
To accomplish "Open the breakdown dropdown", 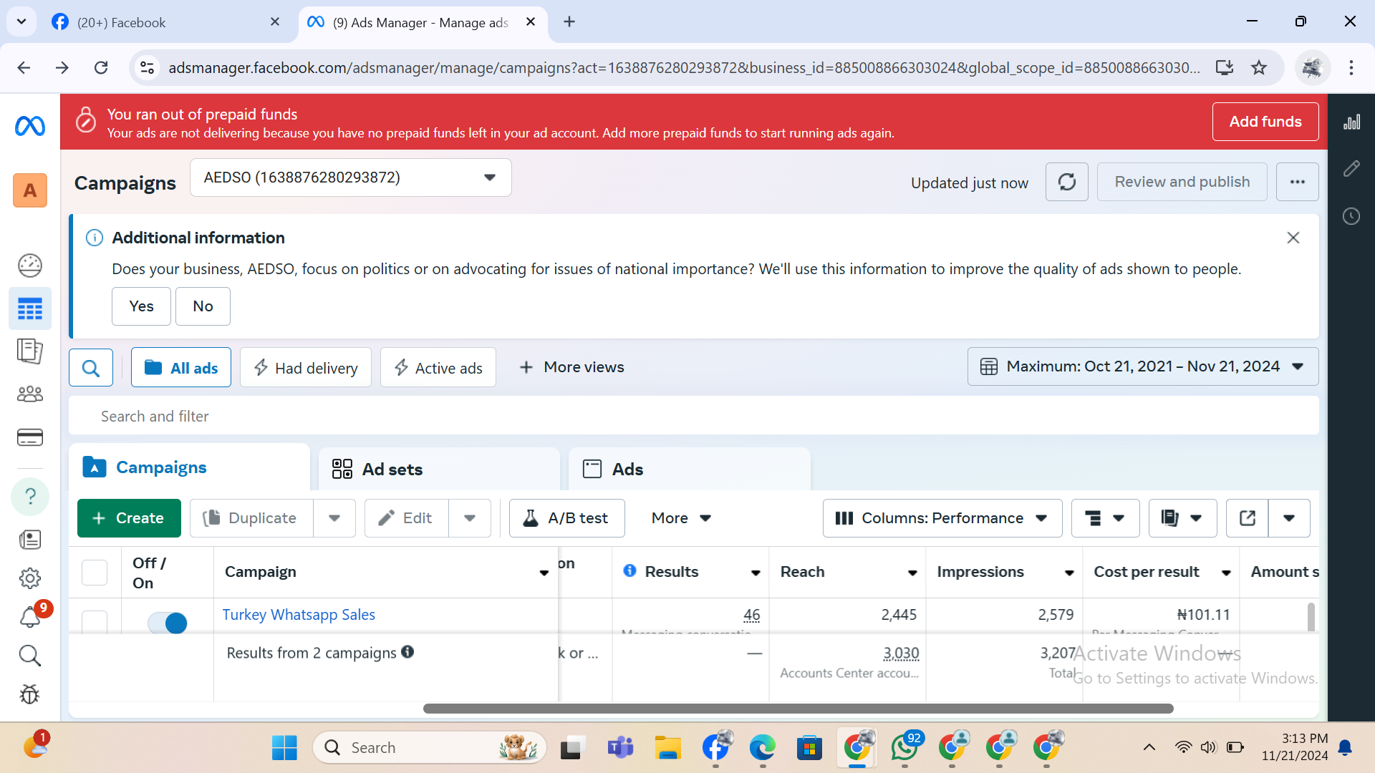I will click(x=1105, y=518).
